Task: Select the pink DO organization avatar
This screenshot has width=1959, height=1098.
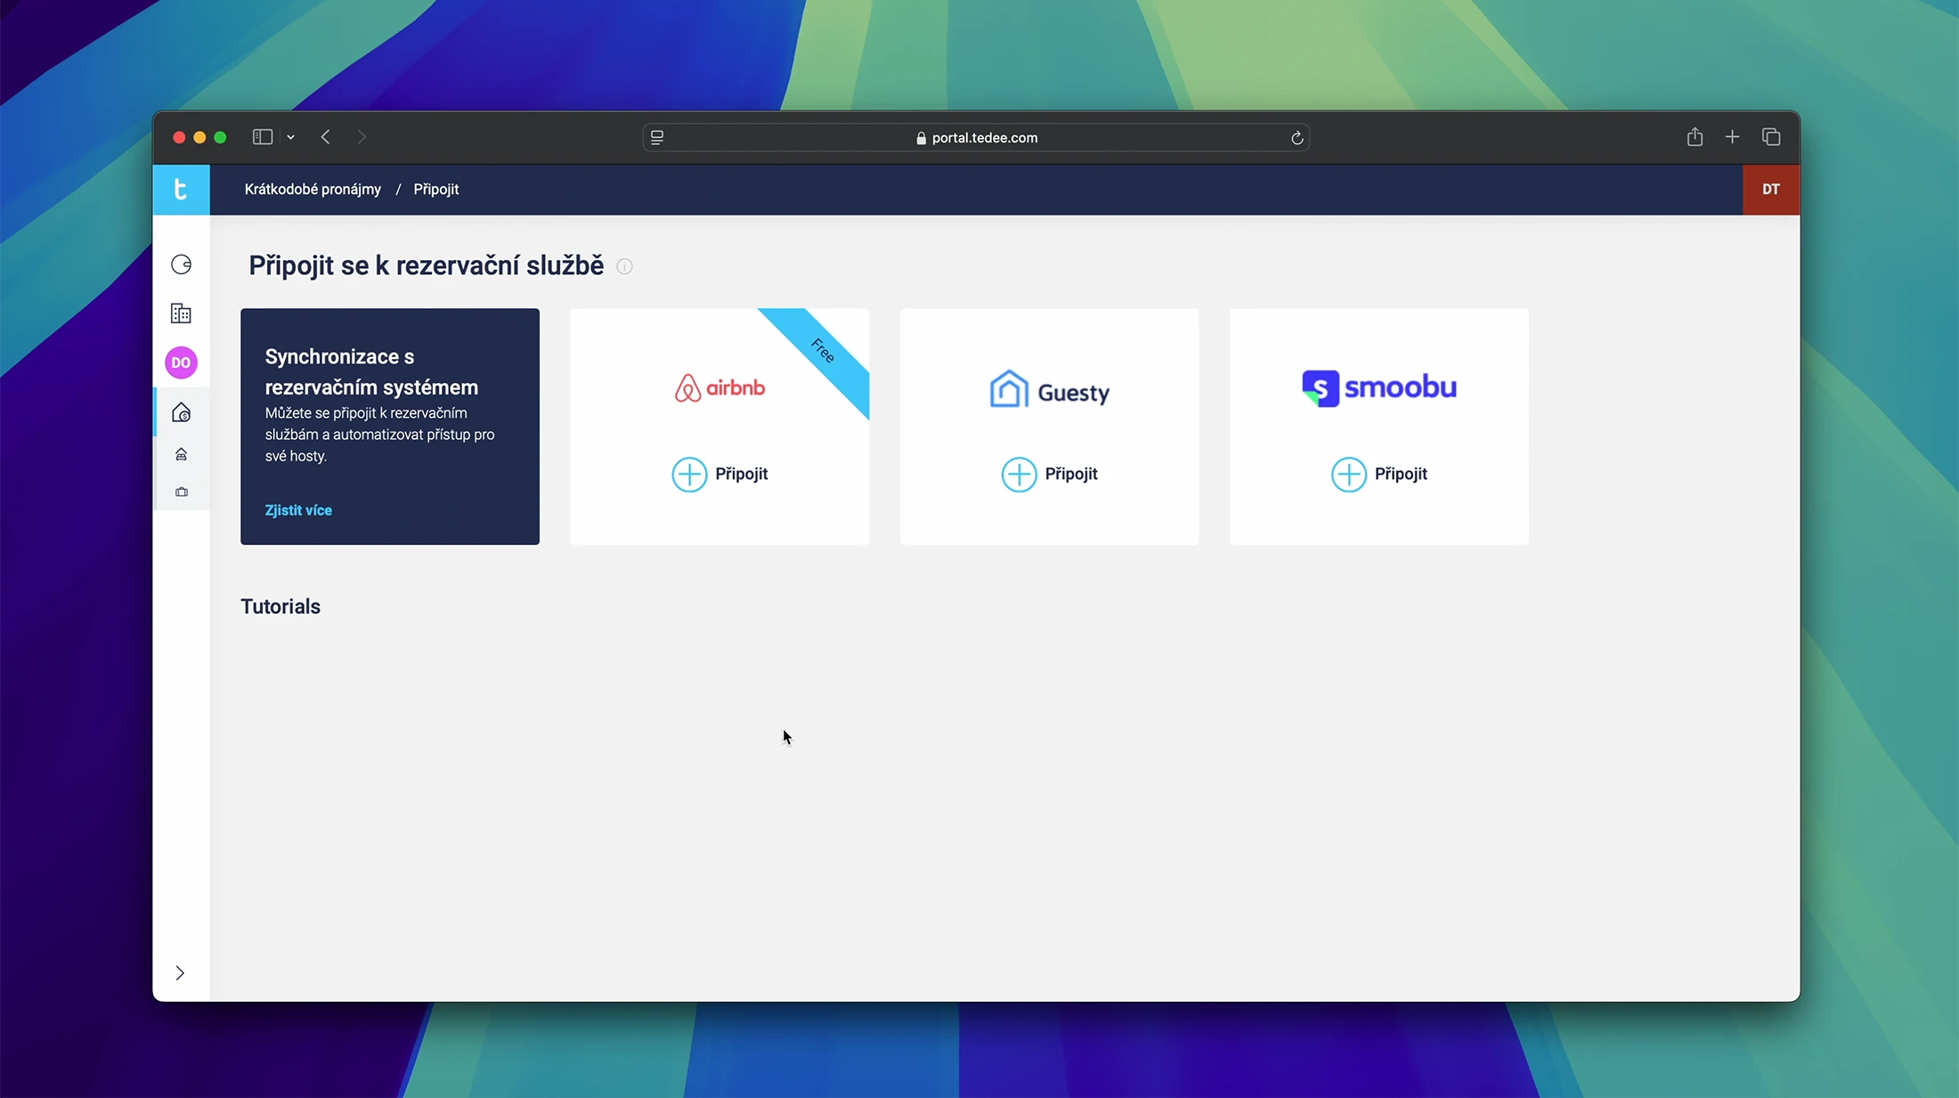Action: 181,362
